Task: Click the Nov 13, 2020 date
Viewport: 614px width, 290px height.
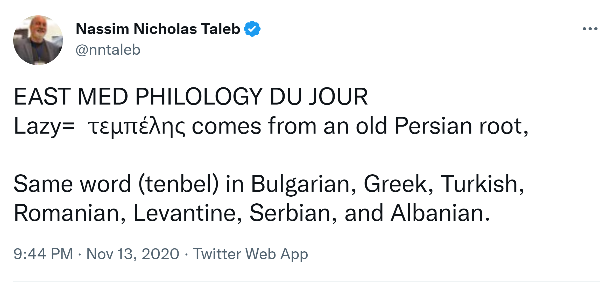Action: point(133,254)
